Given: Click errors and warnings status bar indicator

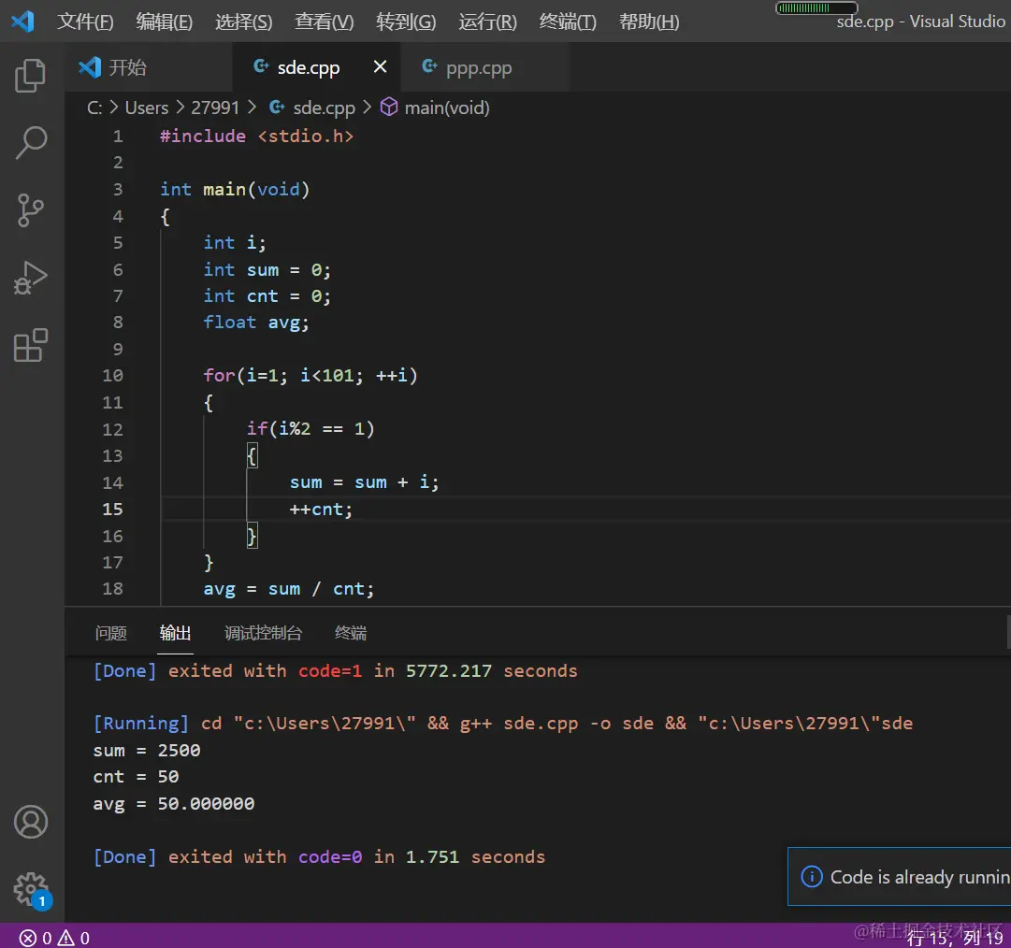Looking at the screenshot, I should click(x=55, y=938).
